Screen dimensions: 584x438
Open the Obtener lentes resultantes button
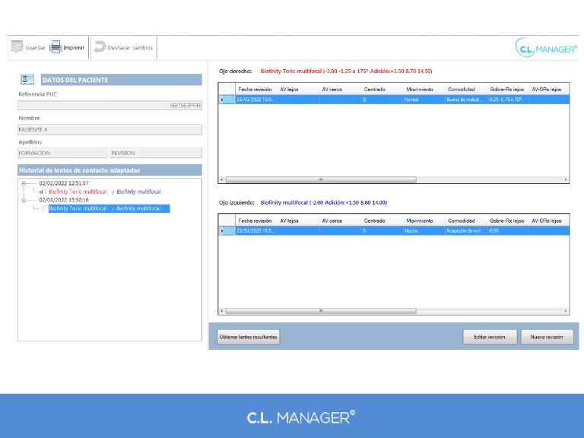[x=248, y=336]
